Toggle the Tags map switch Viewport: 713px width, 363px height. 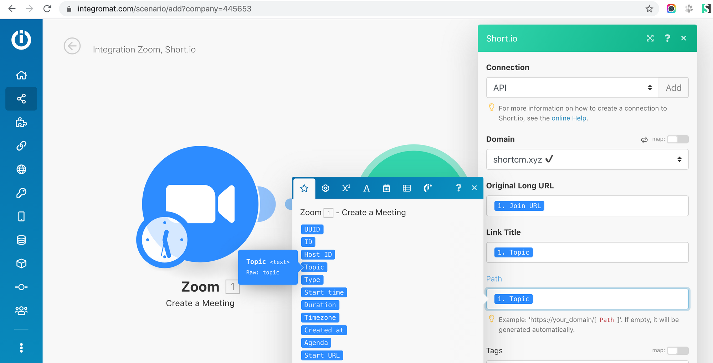point(678,351)
